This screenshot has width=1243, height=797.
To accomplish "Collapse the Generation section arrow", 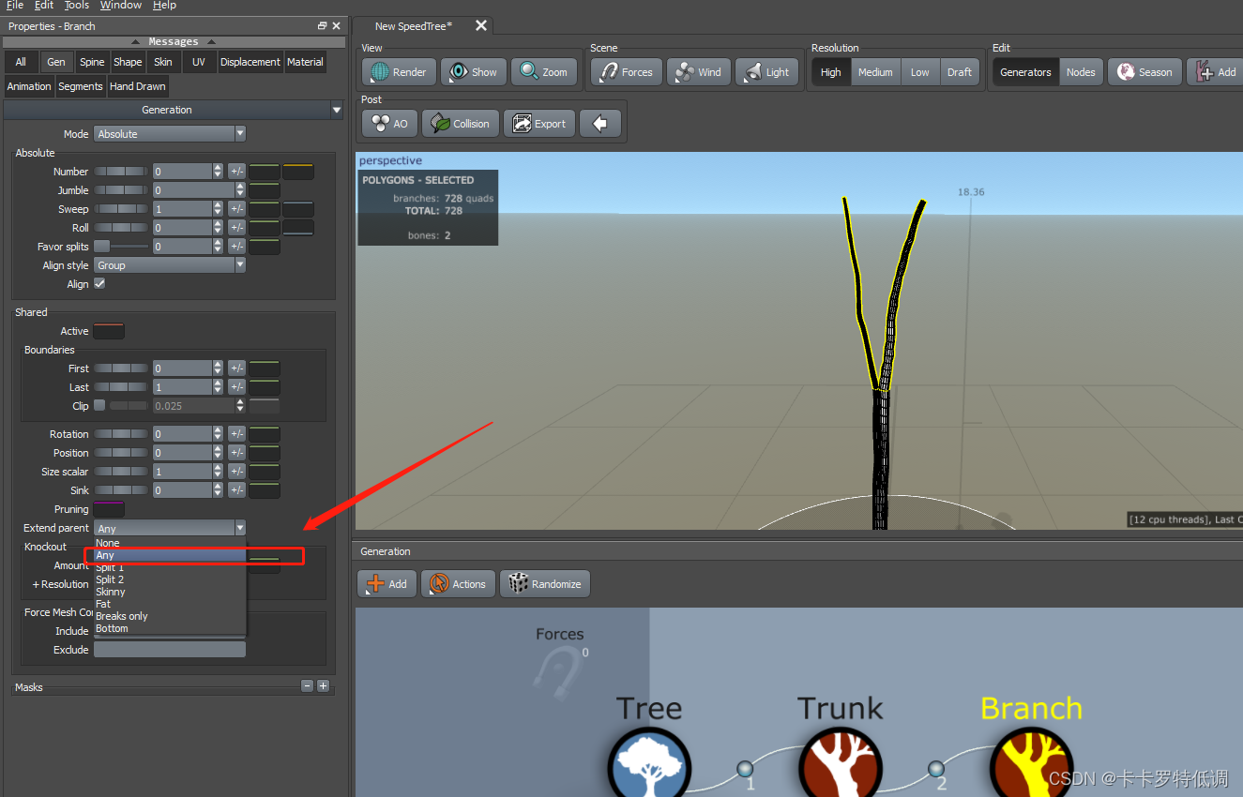I will [337, 110].
